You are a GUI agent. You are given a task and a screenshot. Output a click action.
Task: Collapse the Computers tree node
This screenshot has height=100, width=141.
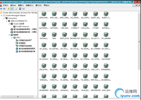point(4,18)
